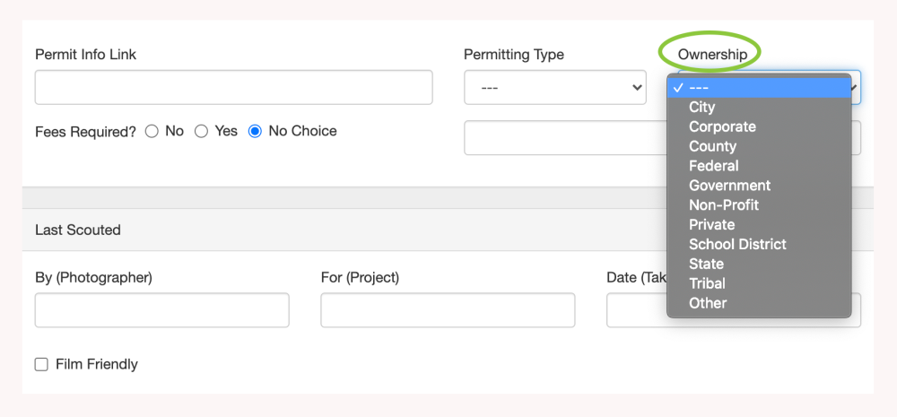This screenshot has width=897, height=417.
Task: Toggle the Film Friendly checkbox
Action: click(x=41, y=364)
